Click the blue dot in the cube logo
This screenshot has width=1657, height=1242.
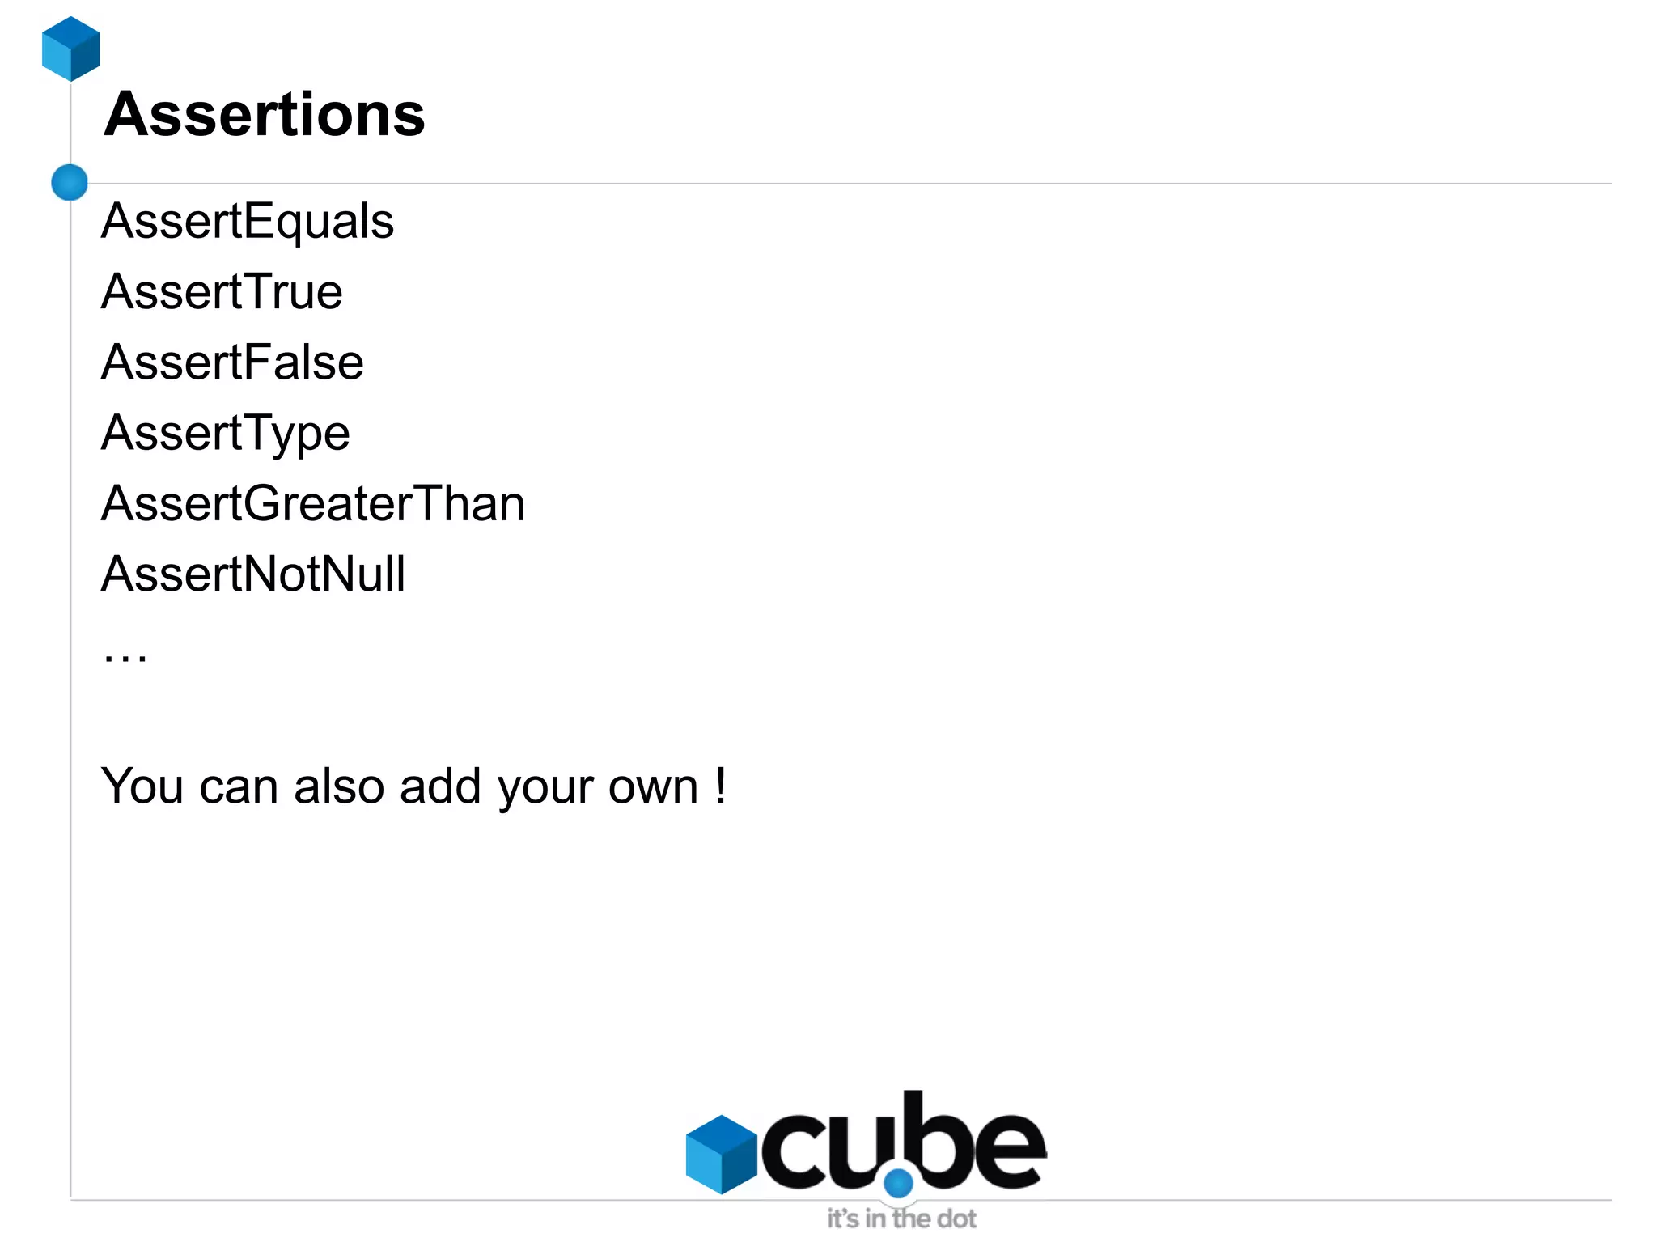click(898, 1184)
